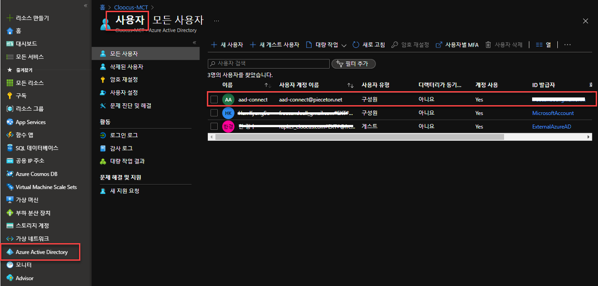Click the 암호 재설정 key icon in toolbar
598x286 pixels.
[x=394, y=45]
